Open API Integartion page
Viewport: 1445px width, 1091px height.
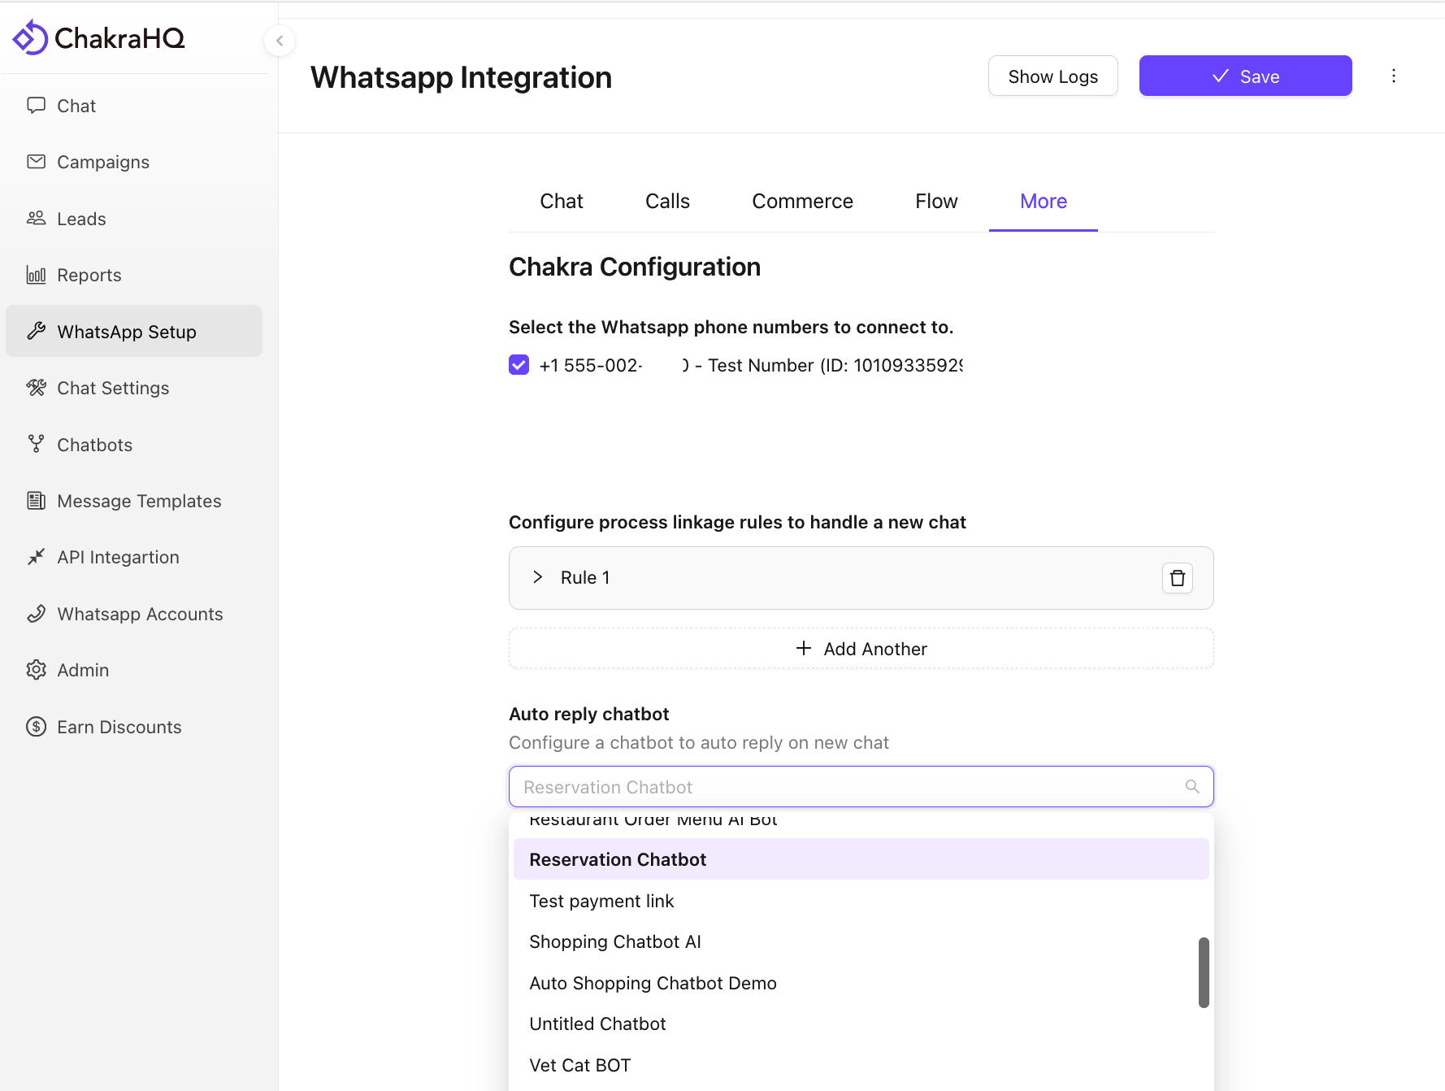pos(134,557)
